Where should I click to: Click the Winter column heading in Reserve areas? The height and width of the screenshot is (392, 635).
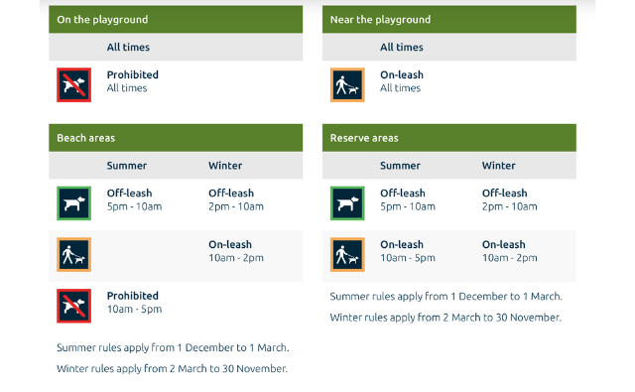click(498, 166)
